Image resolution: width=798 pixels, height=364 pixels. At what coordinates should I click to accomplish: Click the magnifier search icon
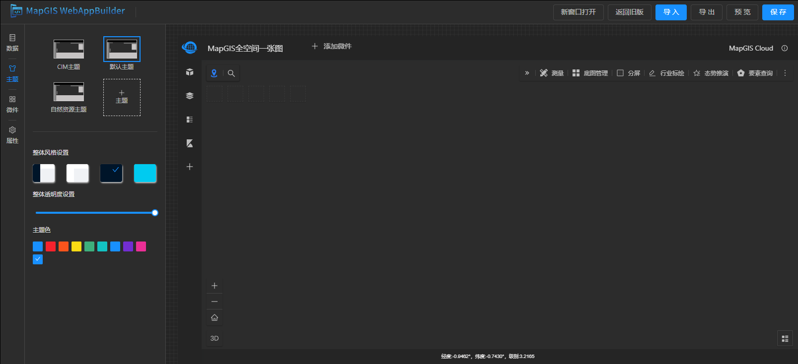(231, 73)
